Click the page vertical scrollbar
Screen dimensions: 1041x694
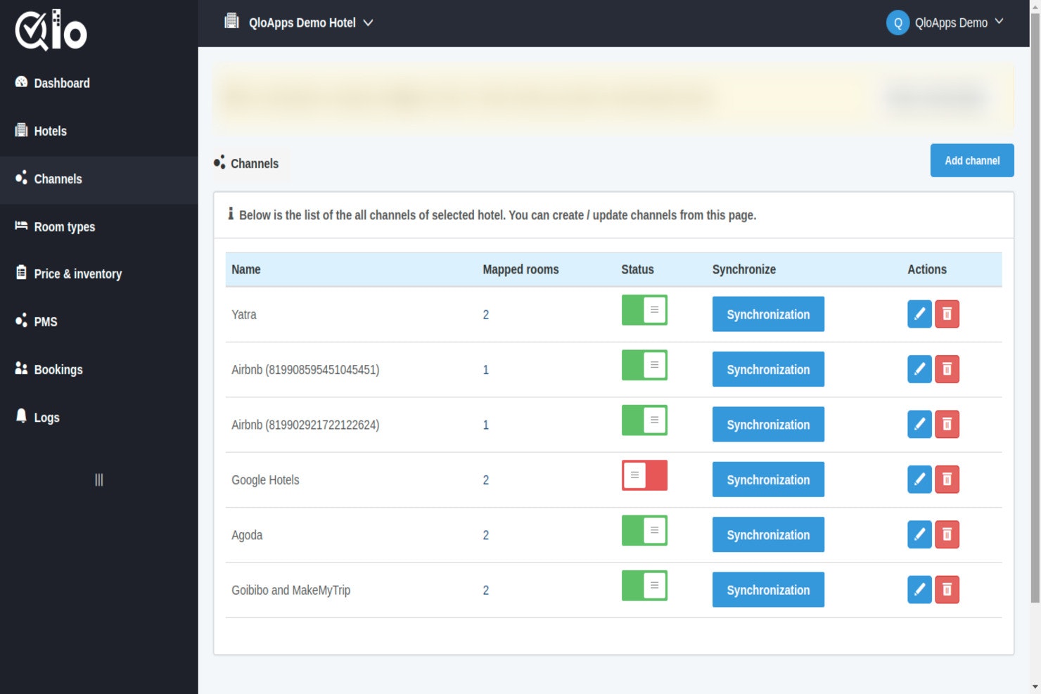(1035, 307)
